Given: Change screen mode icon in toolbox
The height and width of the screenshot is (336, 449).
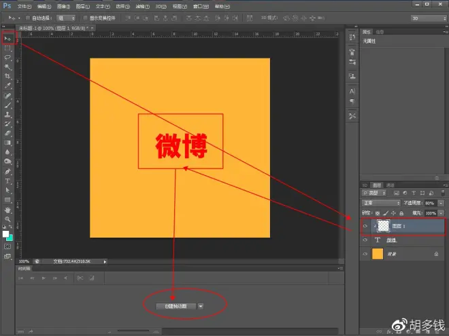Looking at the screenshot, I should pyautogui.click(x=7, y=257).
